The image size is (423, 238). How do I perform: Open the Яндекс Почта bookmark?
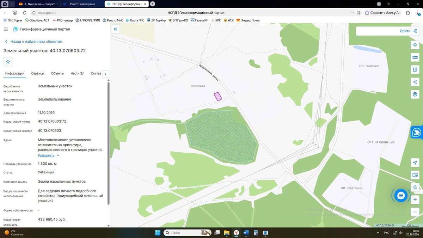(x=248, y=20)
